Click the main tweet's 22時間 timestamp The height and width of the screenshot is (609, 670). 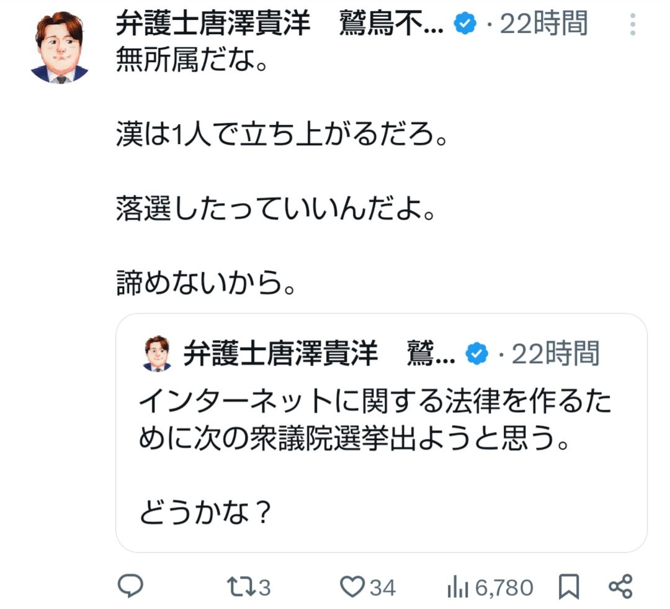pyautogui.click(x=544, y=24)
